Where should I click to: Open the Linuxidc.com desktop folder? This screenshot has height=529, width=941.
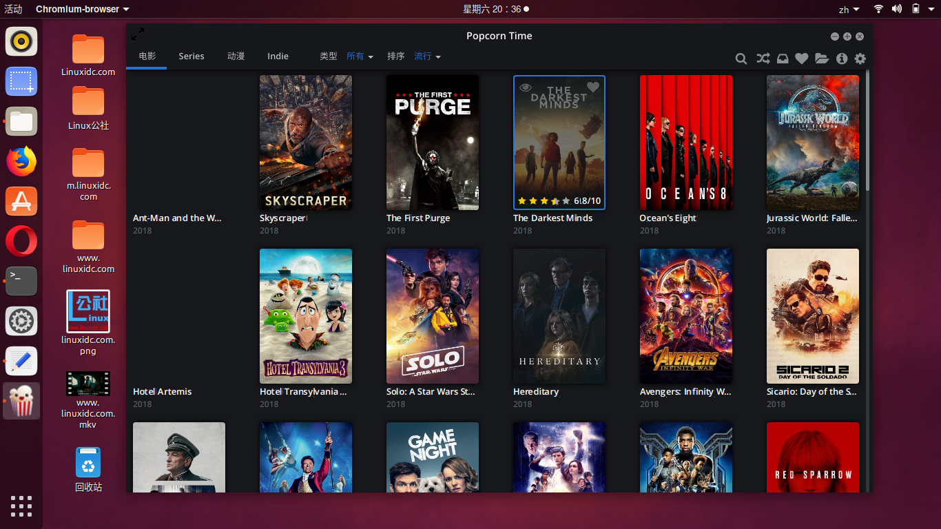tap(88, 55)
